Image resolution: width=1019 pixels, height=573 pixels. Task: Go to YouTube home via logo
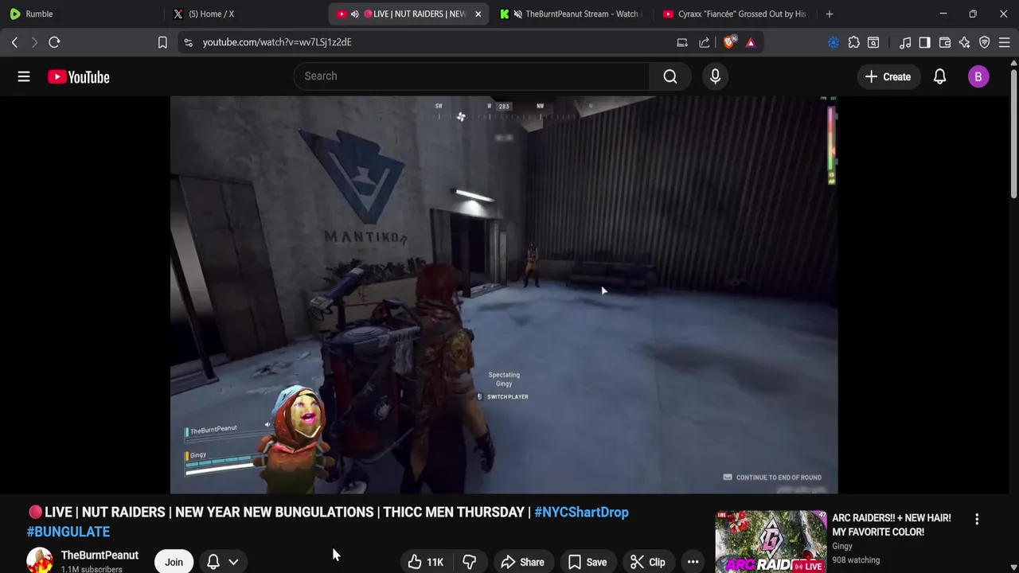[78, 76]
